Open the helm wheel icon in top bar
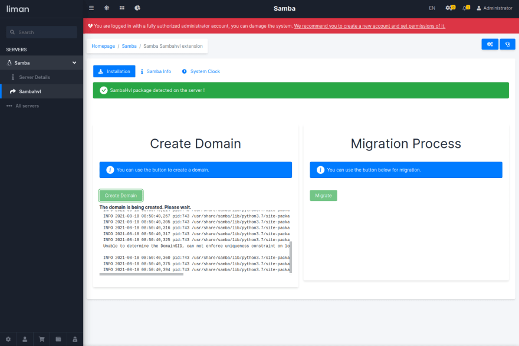The image size is (519, 346). (x=107, y=8)
